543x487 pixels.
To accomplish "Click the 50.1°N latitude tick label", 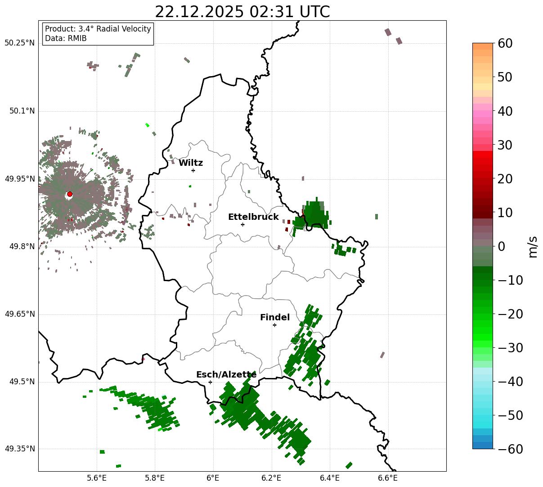I will (22, 111).
